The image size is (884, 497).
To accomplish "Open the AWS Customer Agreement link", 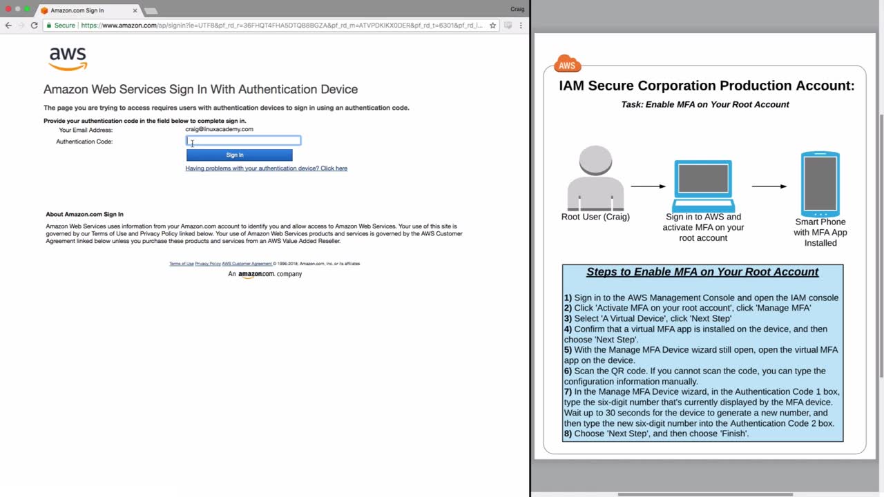I will click(247, 264).
